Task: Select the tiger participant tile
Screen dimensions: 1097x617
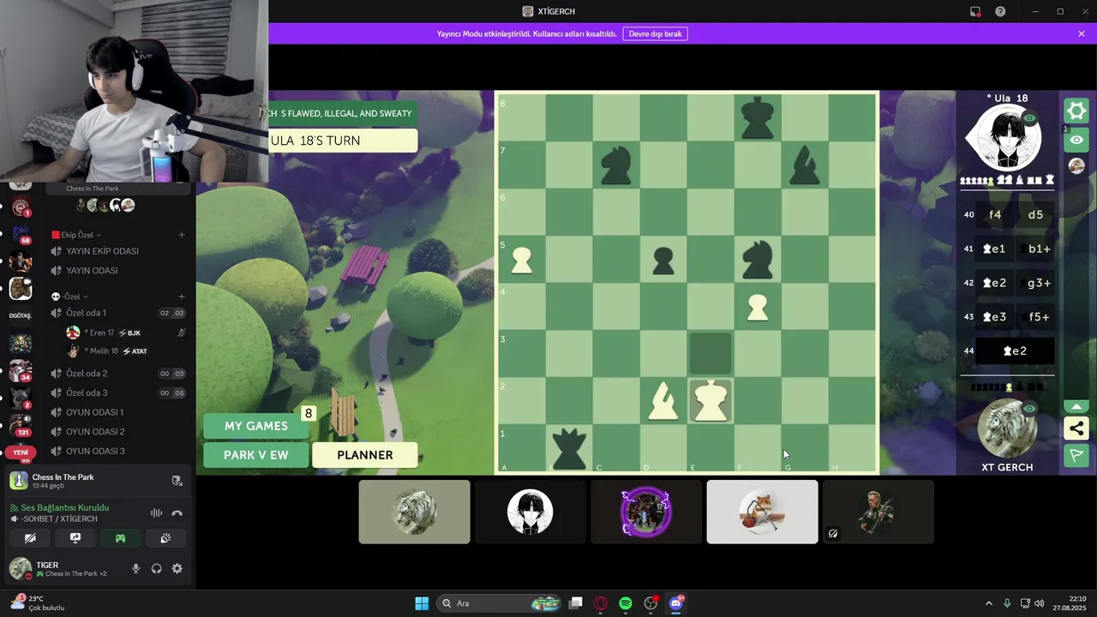Action: pos(414,512)
